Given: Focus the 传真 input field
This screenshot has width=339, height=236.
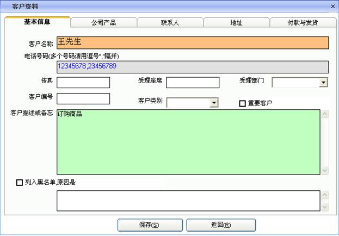Looking at the screenshot, I should point(83,83).
